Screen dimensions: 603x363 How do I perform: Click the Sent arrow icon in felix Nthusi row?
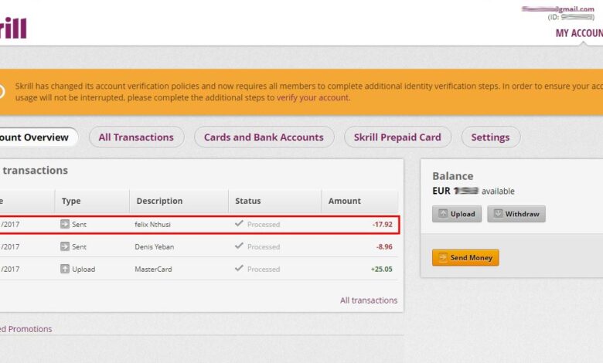(x=65, y=225)
